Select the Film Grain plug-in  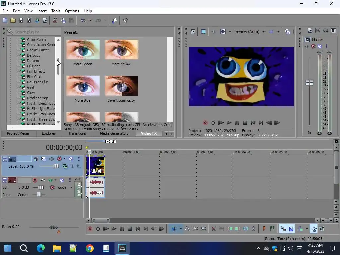coord(35,77)
